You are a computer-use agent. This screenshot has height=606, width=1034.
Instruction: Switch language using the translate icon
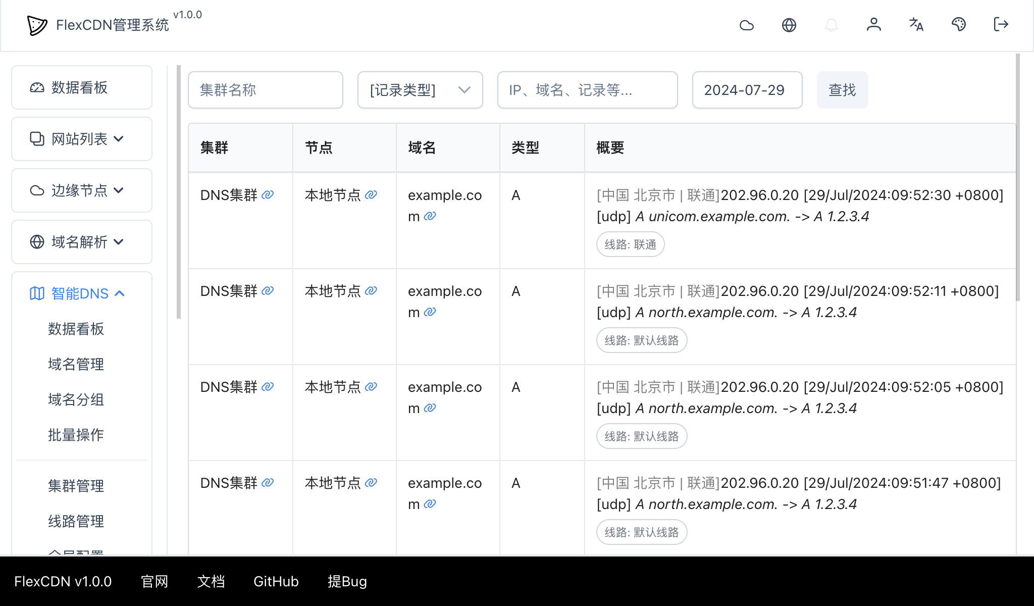916,25
